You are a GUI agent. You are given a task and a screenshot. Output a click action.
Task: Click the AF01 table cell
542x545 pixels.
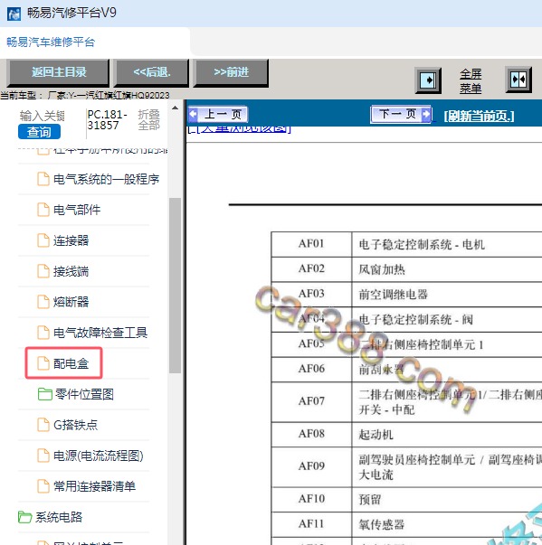(311, 244)
